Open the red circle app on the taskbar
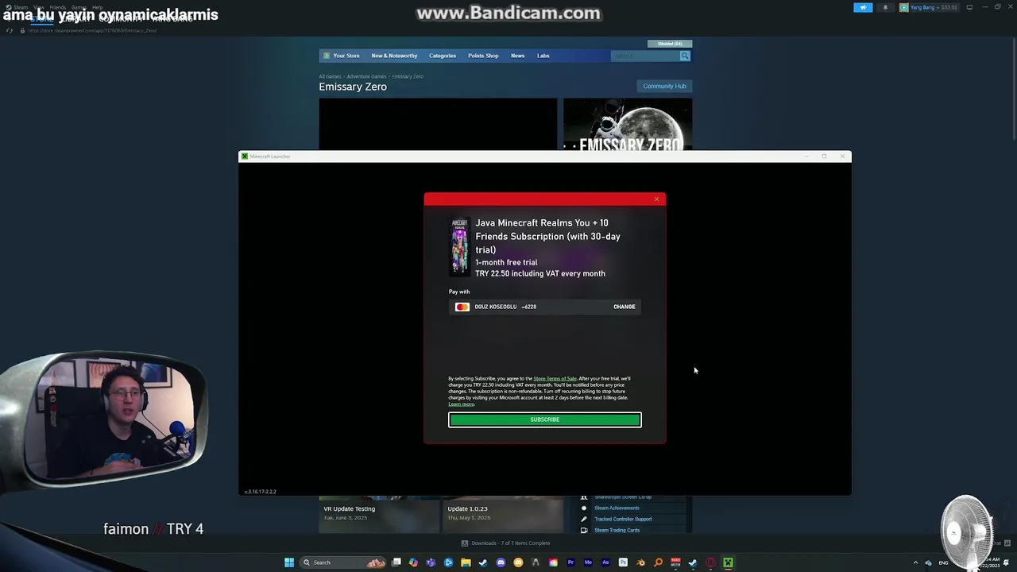1017x572 pixels. (710, 562)
